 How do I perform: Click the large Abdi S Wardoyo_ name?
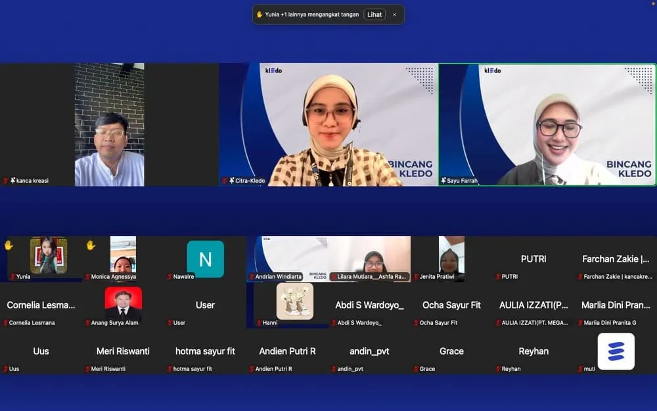369,305
